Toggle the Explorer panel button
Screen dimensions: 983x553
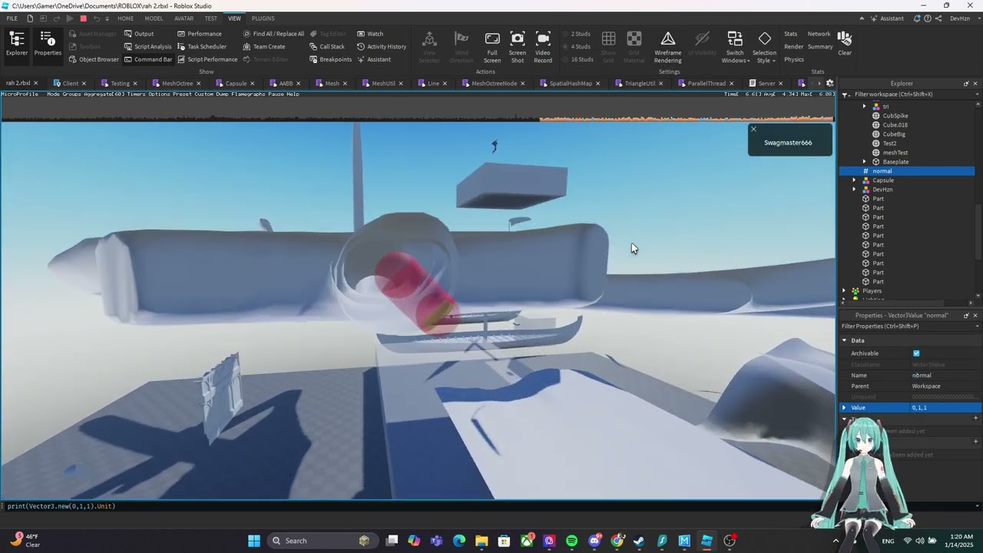(16, 43)
